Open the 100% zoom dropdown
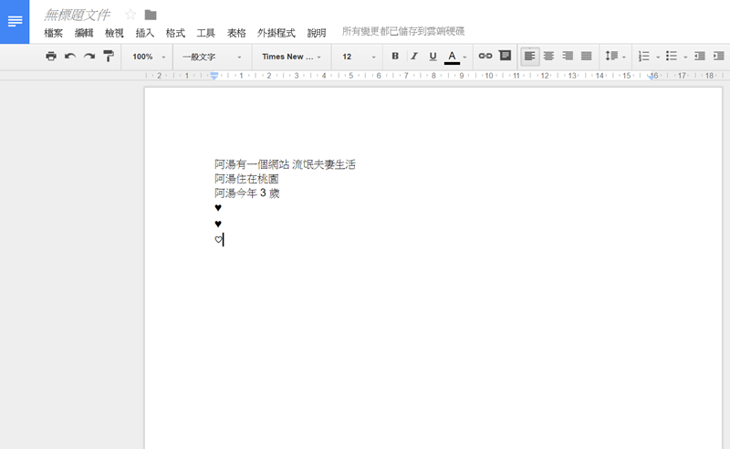Image resolution: width=730 pixels, height=449 pixels. (x=148, y=57)
